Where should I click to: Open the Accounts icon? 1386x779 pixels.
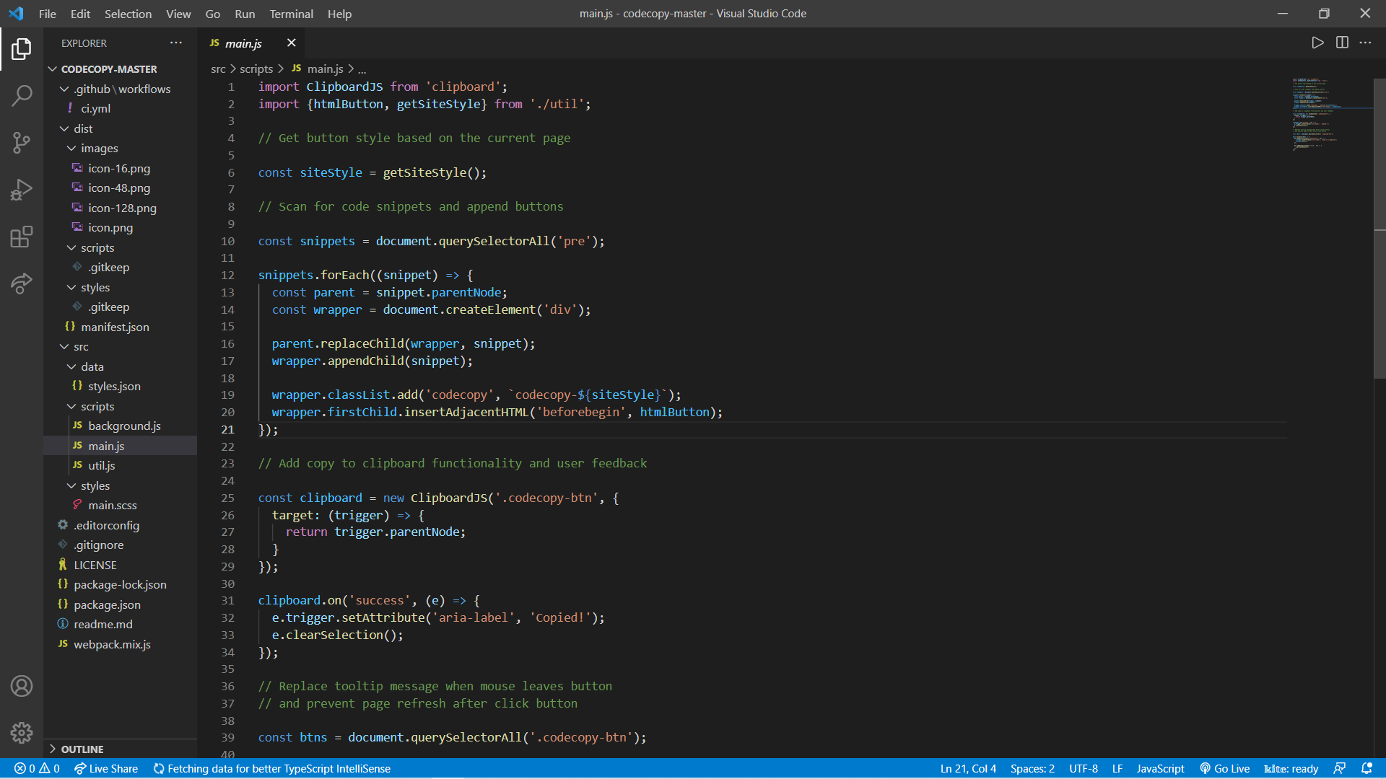pyautogui.click(x=22, y=686)
